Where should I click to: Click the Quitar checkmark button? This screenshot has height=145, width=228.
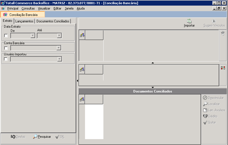210,122
